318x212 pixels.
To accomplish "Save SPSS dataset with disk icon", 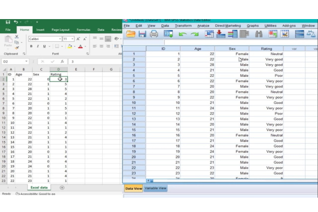I will click(x=142, y=34).
